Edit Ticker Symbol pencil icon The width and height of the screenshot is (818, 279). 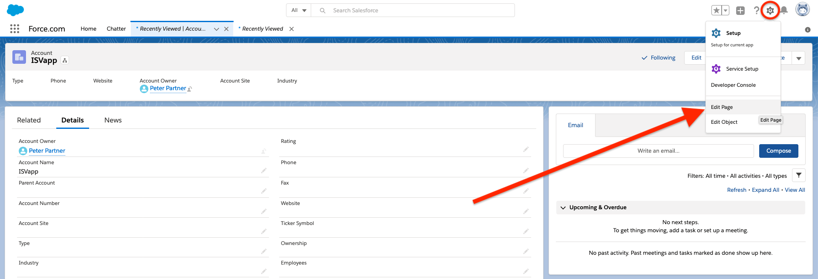coord(526,231)
